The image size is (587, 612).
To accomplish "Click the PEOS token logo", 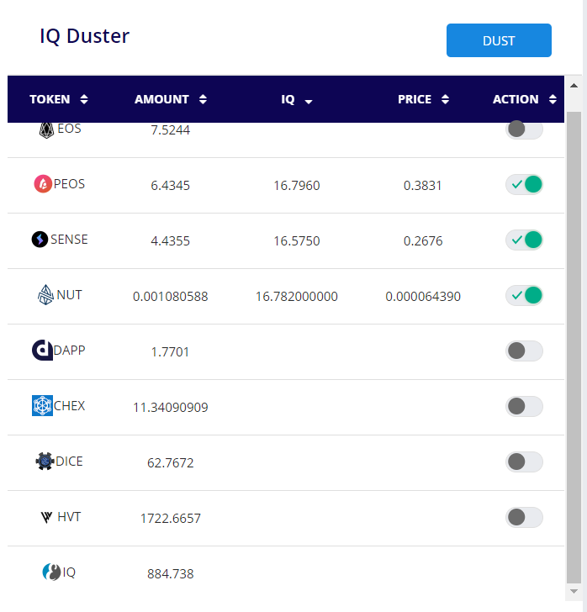I will [43, 184].
